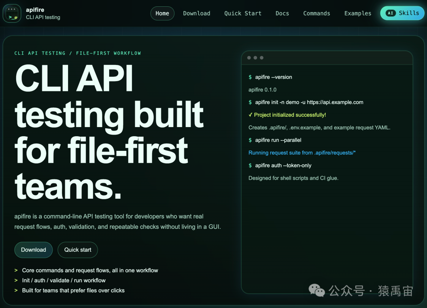The image size is (427, 308).
Task: Click the '>' bullet beside 'Core commands and request flows'
Action: point(16,270)
